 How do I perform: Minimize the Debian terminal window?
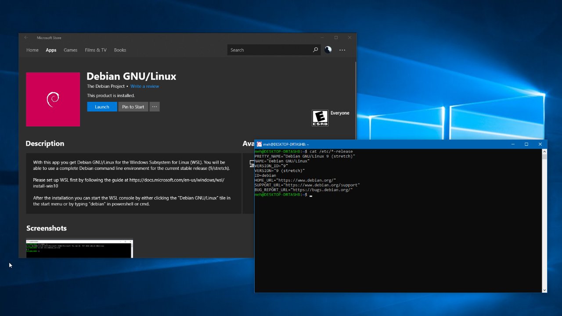pyautogui.click(x=513, y=144)
